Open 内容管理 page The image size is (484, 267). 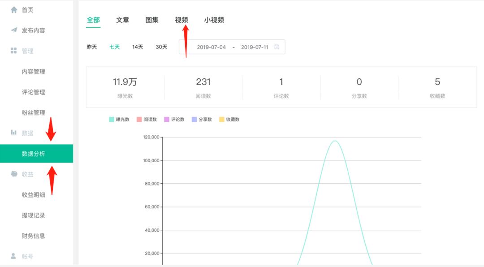pos(33,71)
